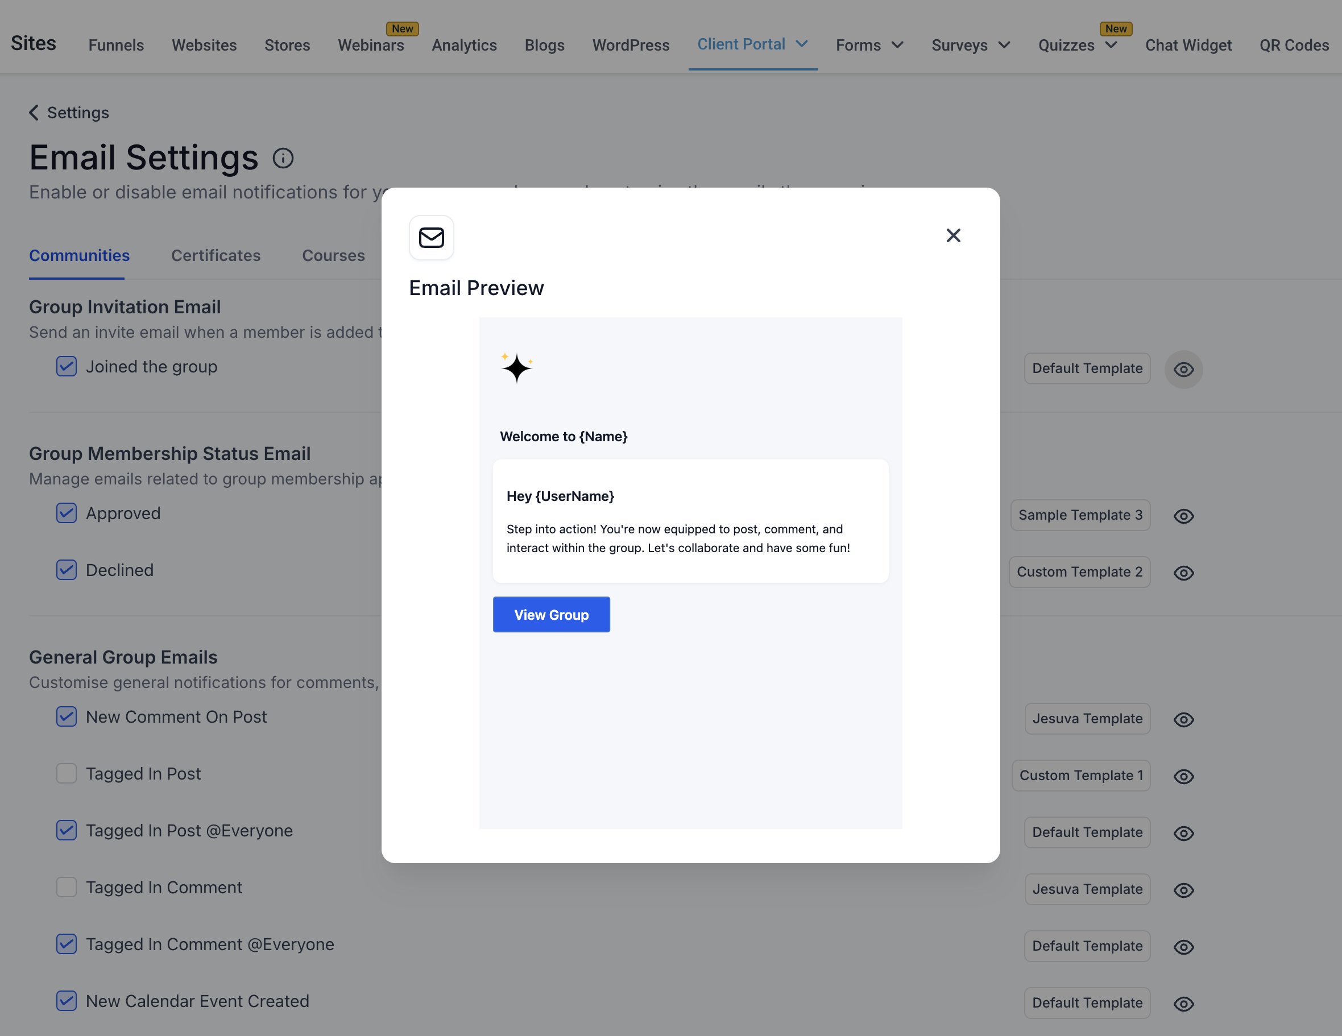Click the eye icon for Approved email
Image resolution: width=1342 pixels, height=1036 pixels.
[1183, 516]
